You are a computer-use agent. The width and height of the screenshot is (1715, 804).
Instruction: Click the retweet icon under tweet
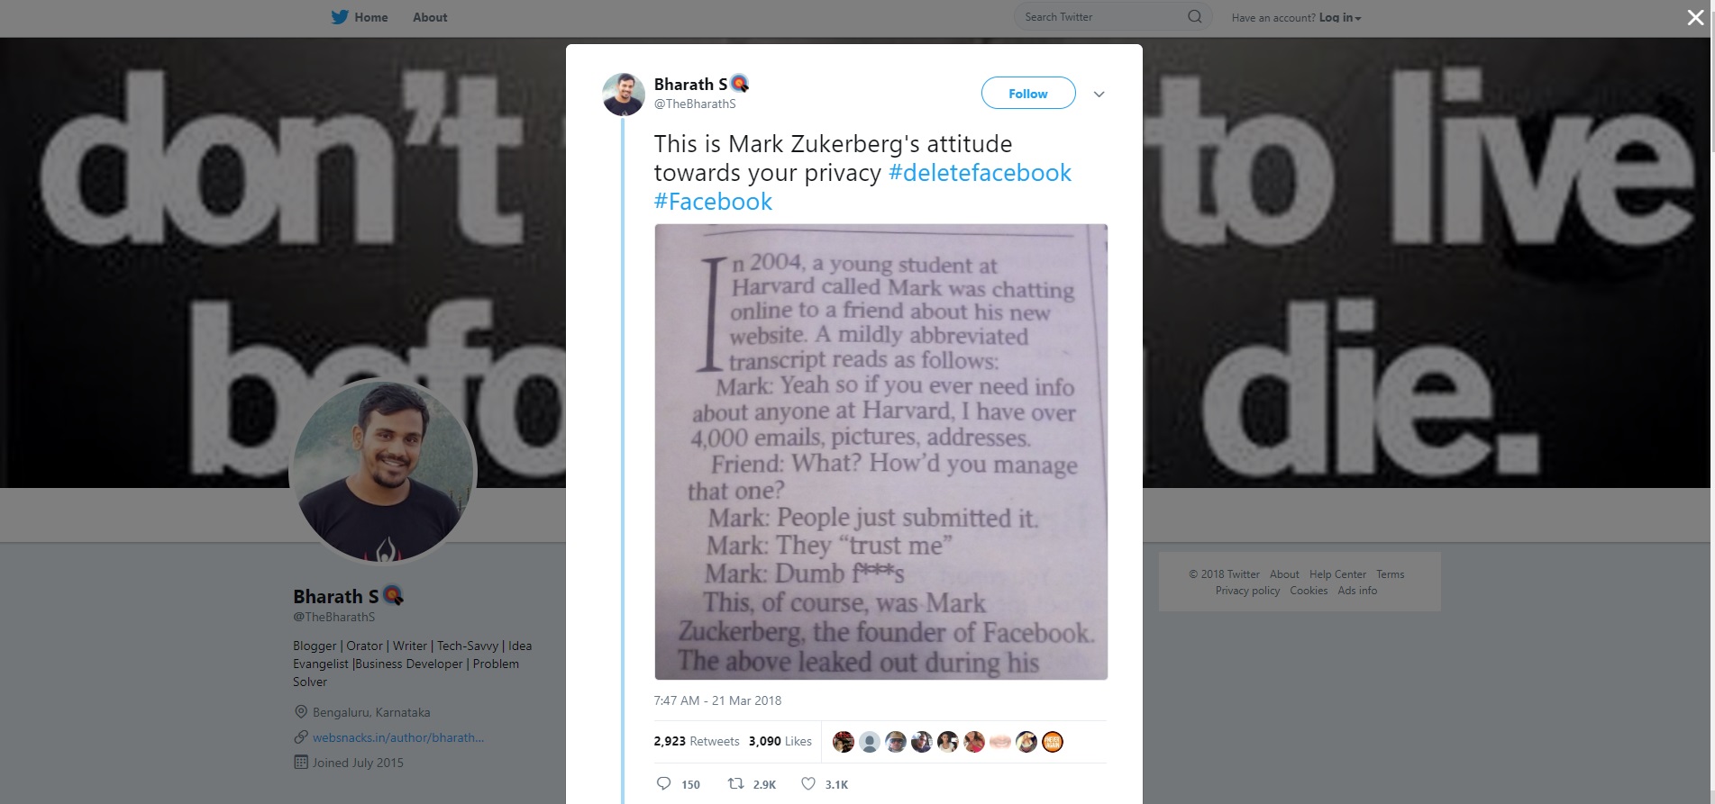coord(735,783)
